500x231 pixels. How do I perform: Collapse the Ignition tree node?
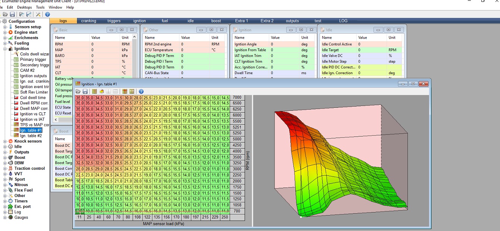click(5, 49)
